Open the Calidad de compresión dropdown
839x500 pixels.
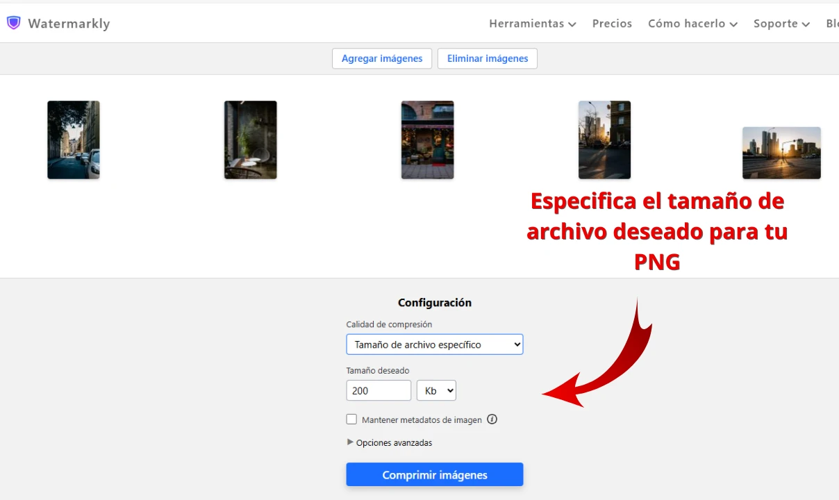click(x=434, y=344)
